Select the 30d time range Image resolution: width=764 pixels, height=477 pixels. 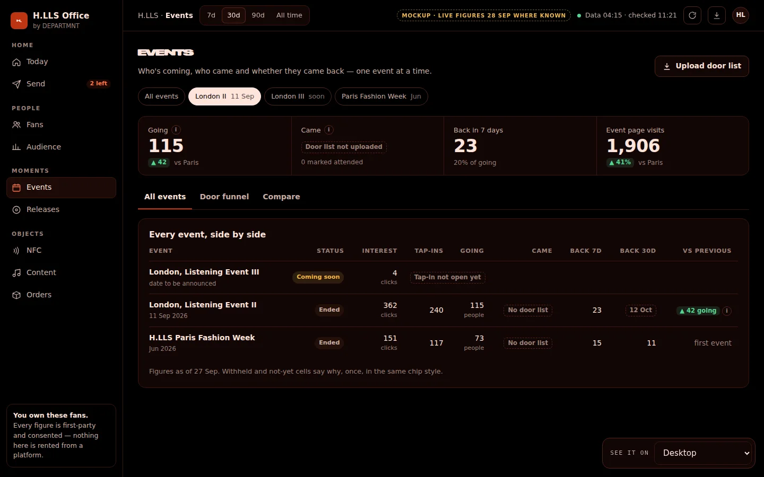click(x=233, y=15)
